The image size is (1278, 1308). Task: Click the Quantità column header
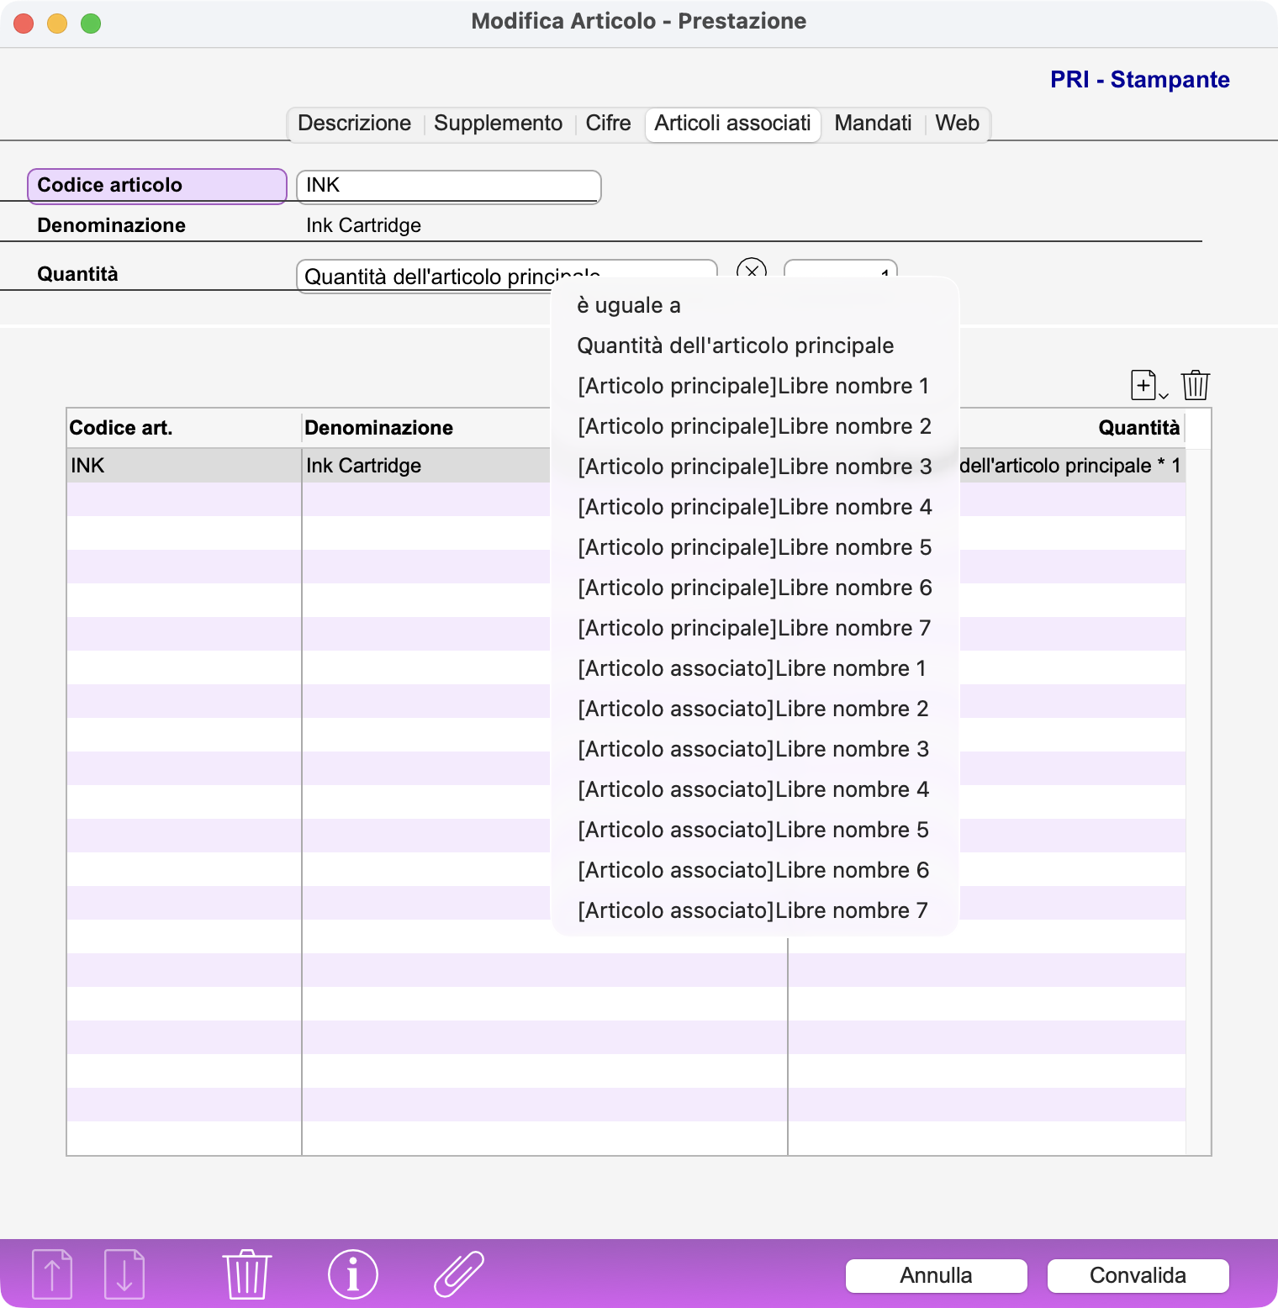click(x=1072, y=428)
